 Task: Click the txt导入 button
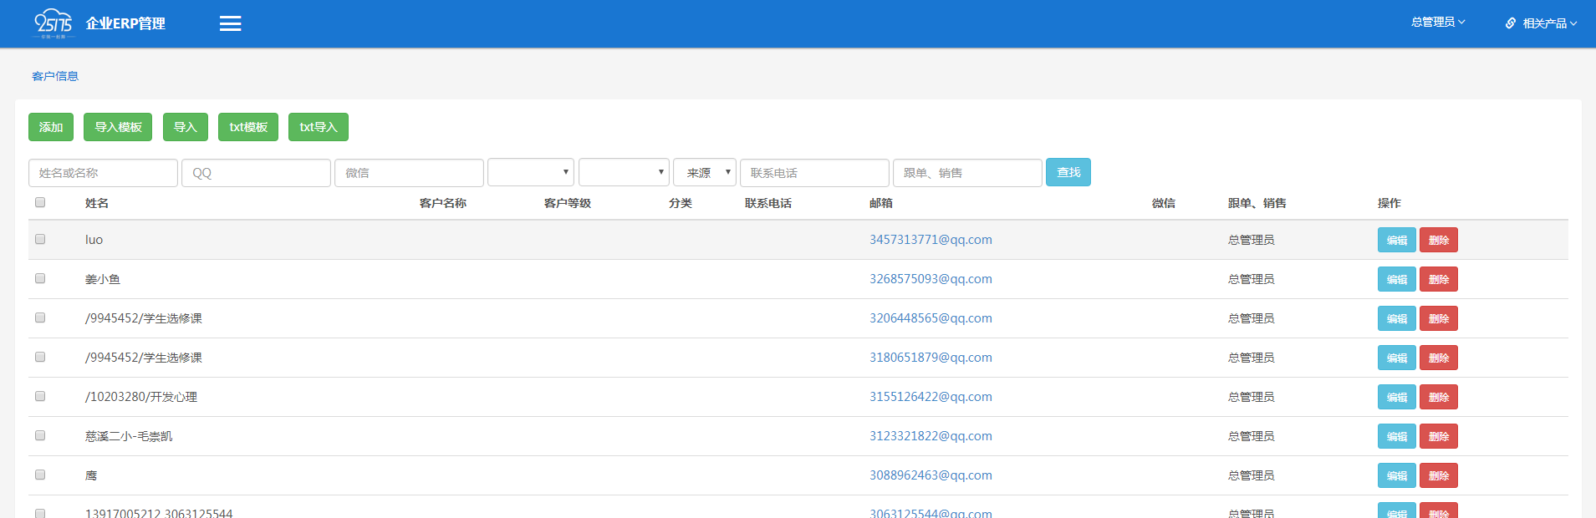coord(318,127)
